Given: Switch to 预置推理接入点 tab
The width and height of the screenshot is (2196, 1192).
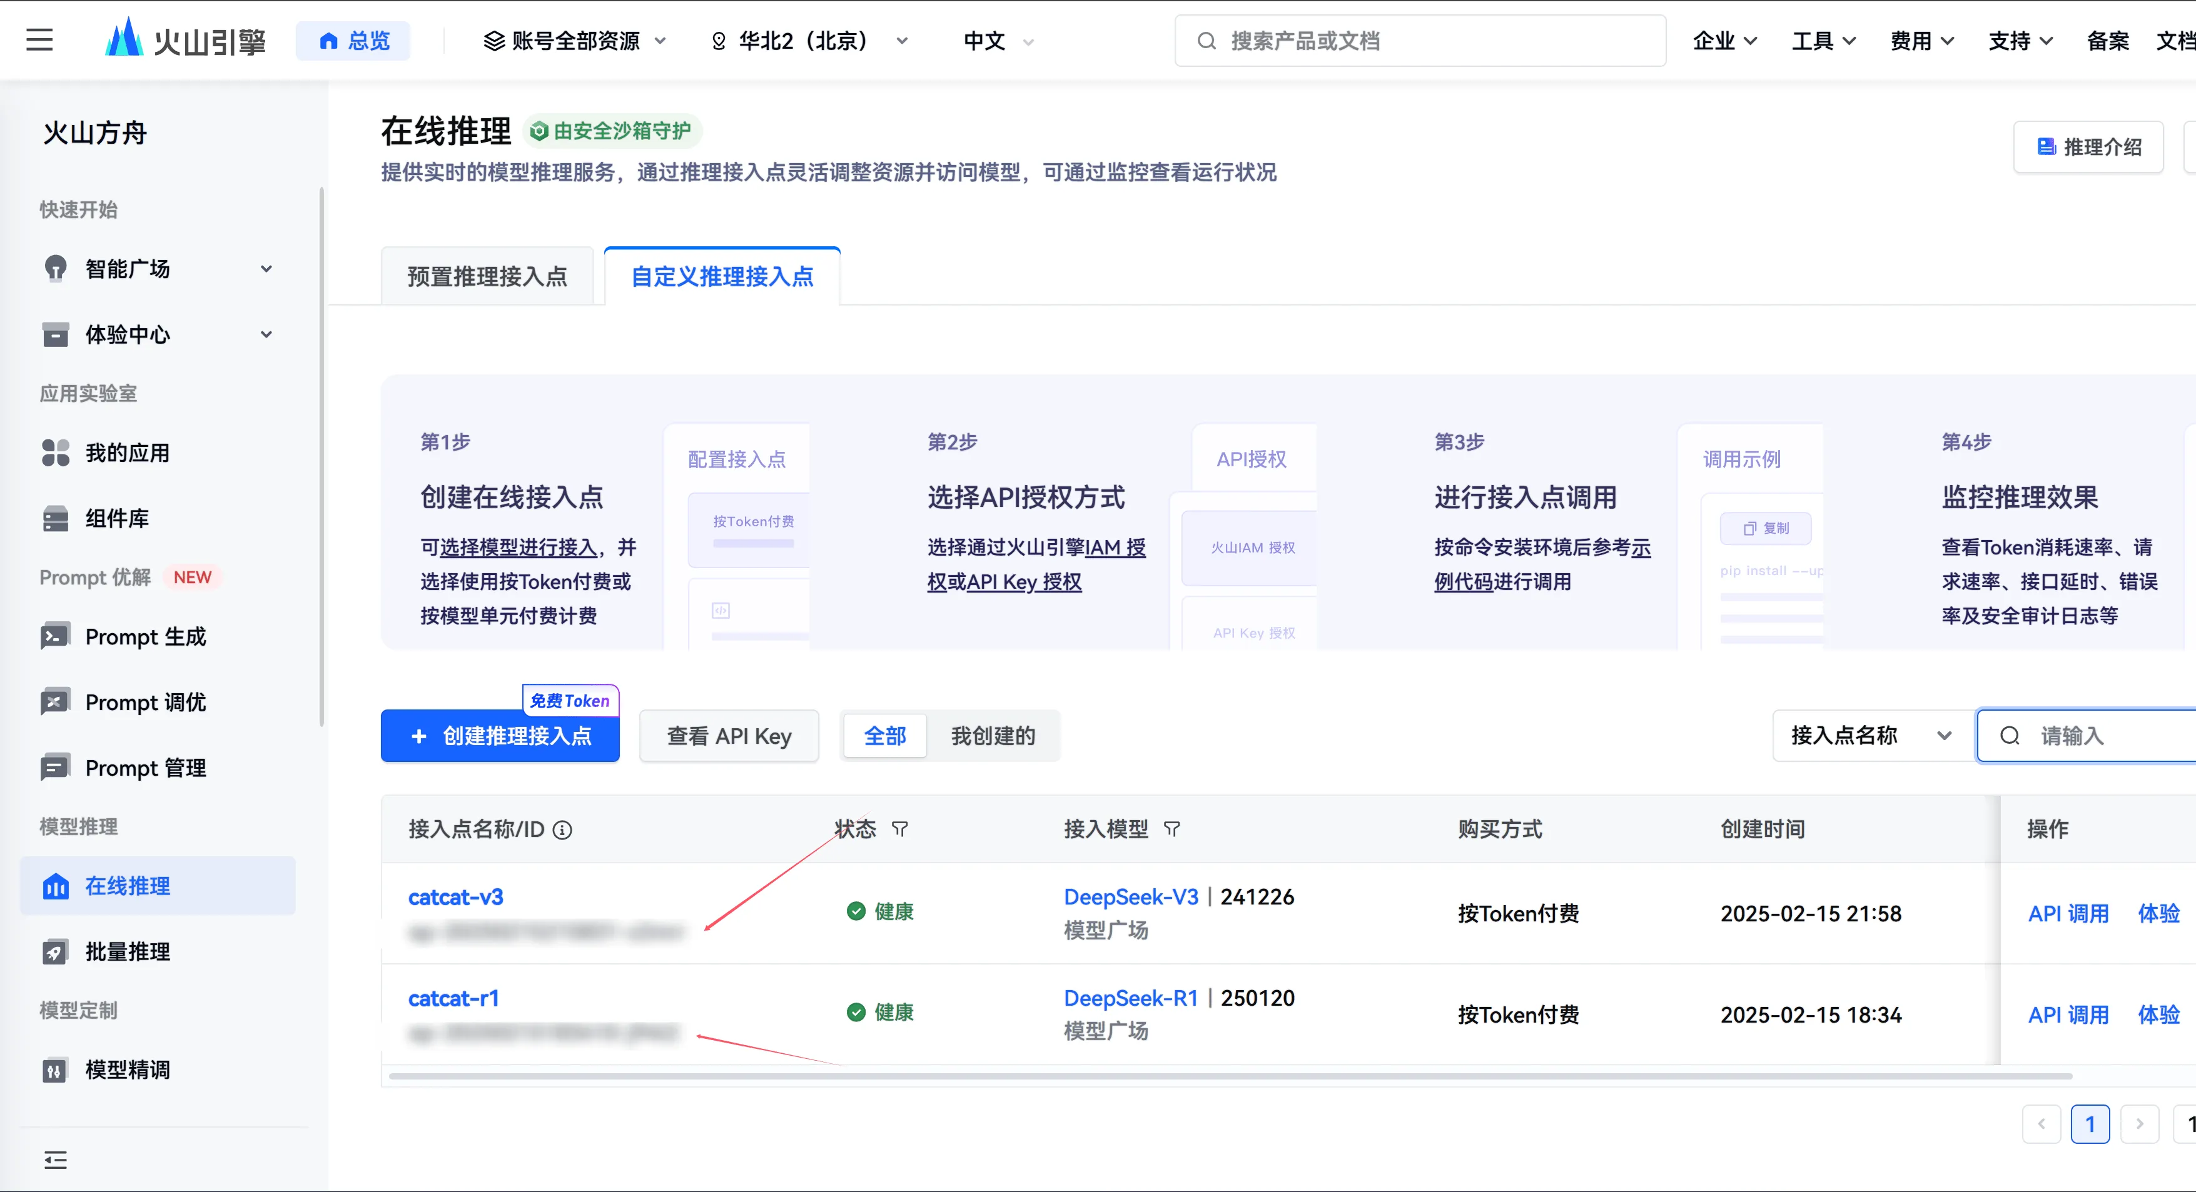Looking at the screenshot, I should click(x=487, y=277).
